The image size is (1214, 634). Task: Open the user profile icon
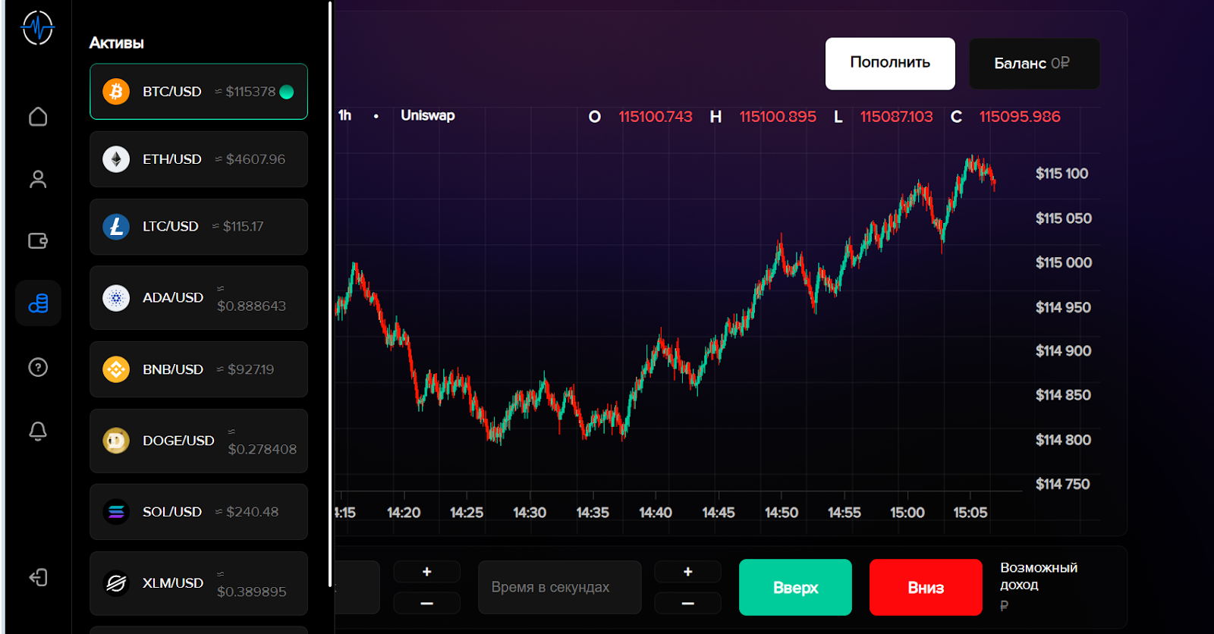[x=38, y=179]
